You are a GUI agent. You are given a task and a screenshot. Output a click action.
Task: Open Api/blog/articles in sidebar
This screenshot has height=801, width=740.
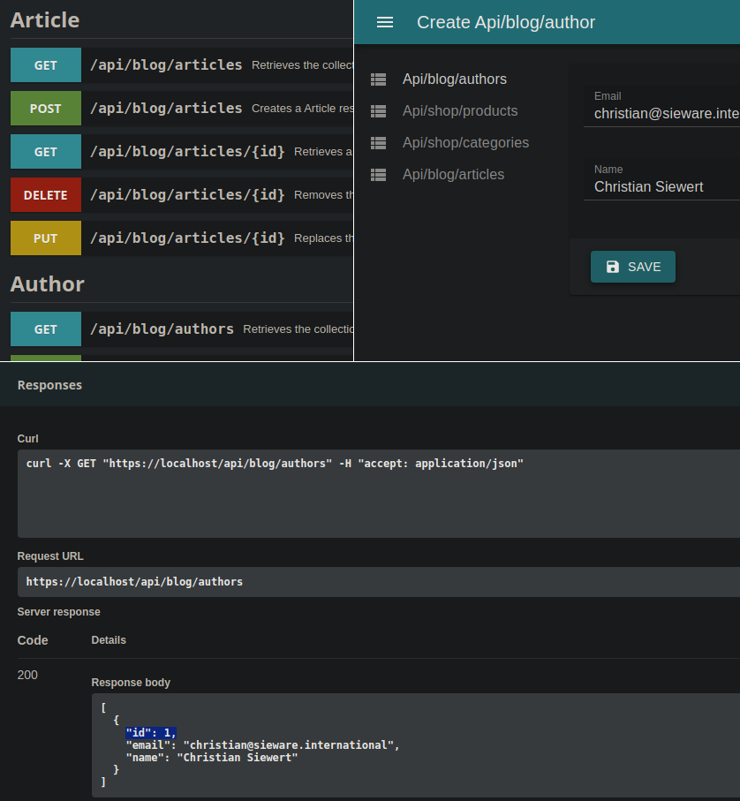tap(453, 175)
